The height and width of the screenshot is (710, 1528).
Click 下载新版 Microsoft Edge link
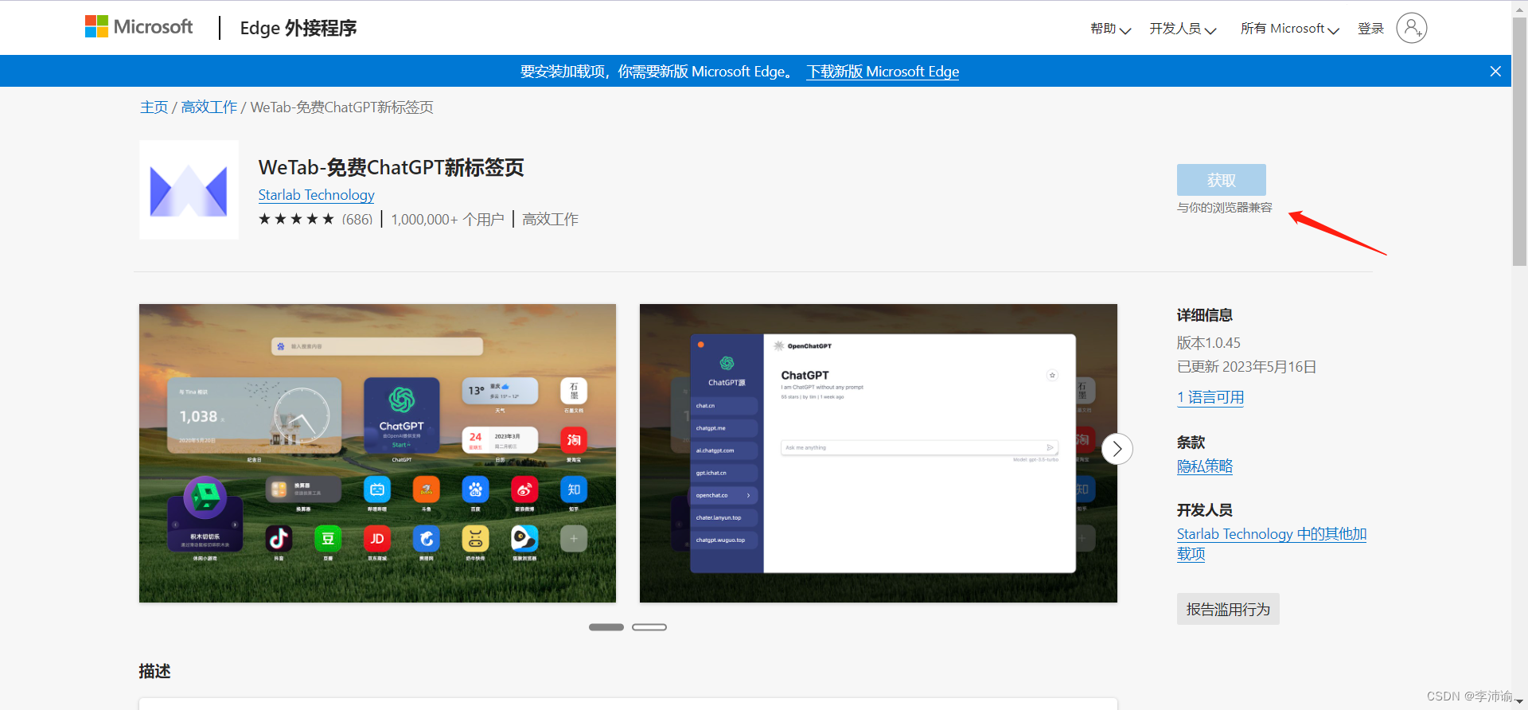pos(883,72)
